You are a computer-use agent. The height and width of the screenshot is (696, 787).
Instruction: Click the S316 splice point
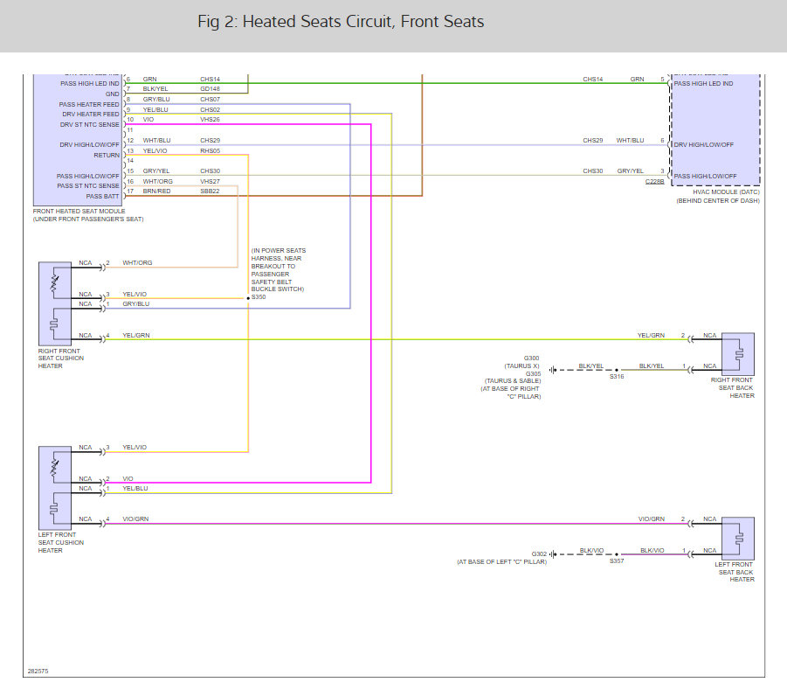[x=617, y=371]
